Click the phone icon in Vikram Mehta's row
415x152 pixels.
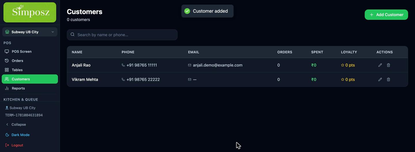coord(123,80)
